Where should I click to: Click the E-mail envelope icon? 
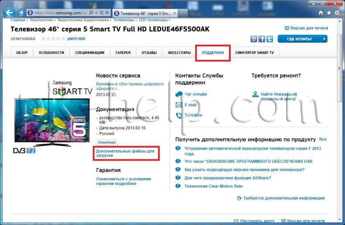pos(179,105)
